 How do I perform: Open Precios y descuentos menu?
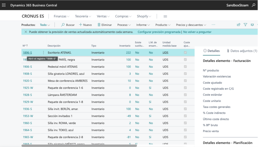pos(191,25)
